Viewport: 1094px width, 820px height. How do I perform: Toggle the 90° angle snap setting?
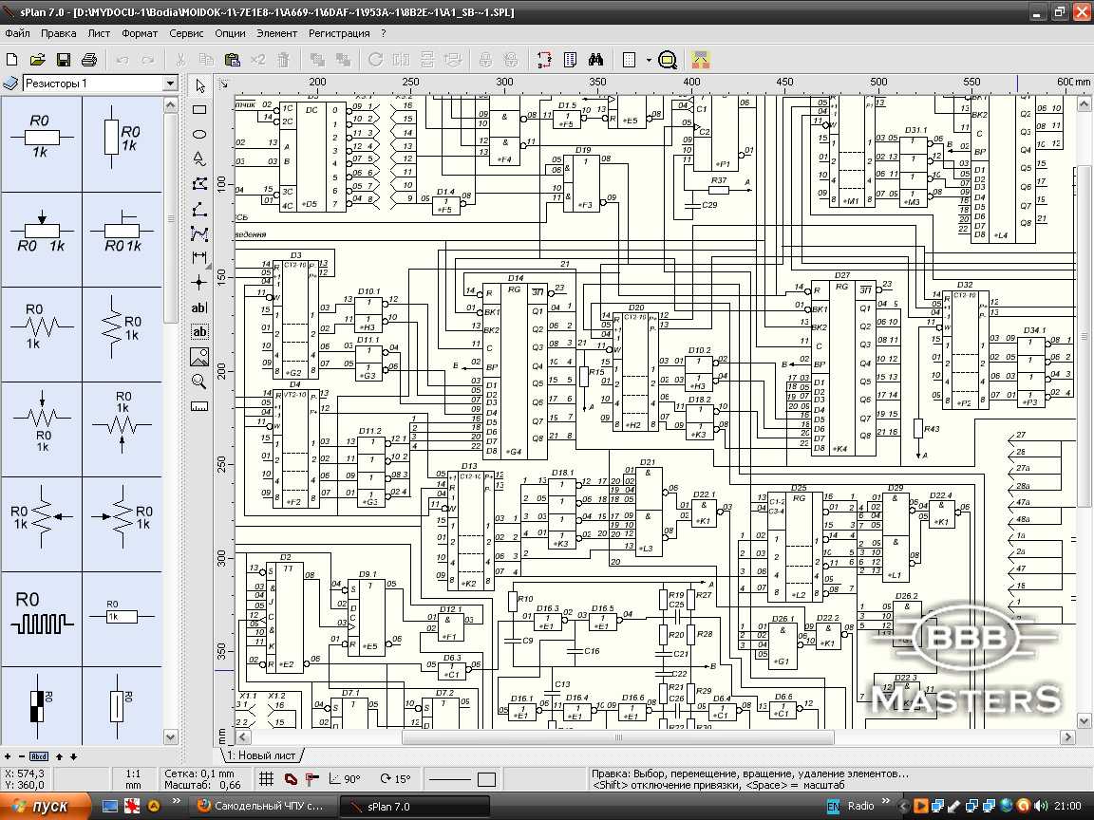tap(345, 779)
